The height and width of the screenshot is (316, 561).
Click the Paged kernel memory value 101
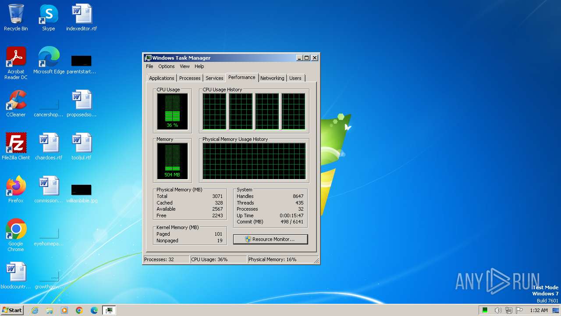(x=218, y=234)
